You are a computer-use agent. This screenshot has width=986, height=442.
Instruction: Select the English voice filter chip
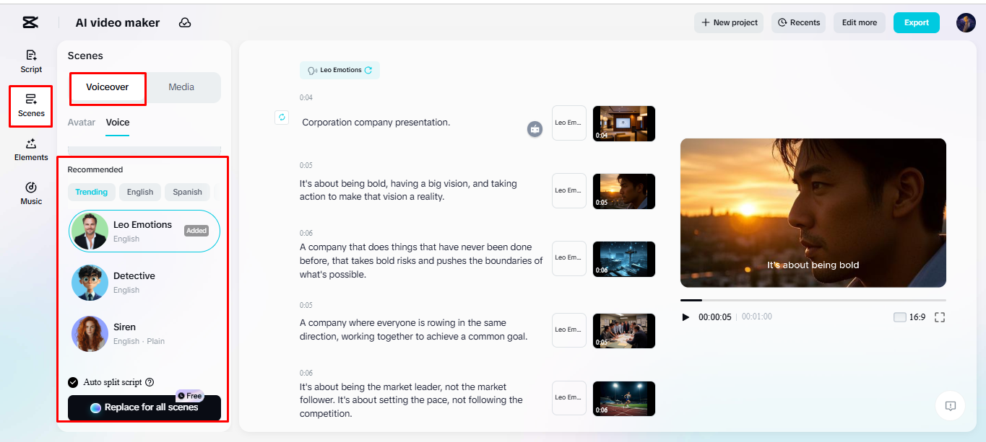[139, 192]
